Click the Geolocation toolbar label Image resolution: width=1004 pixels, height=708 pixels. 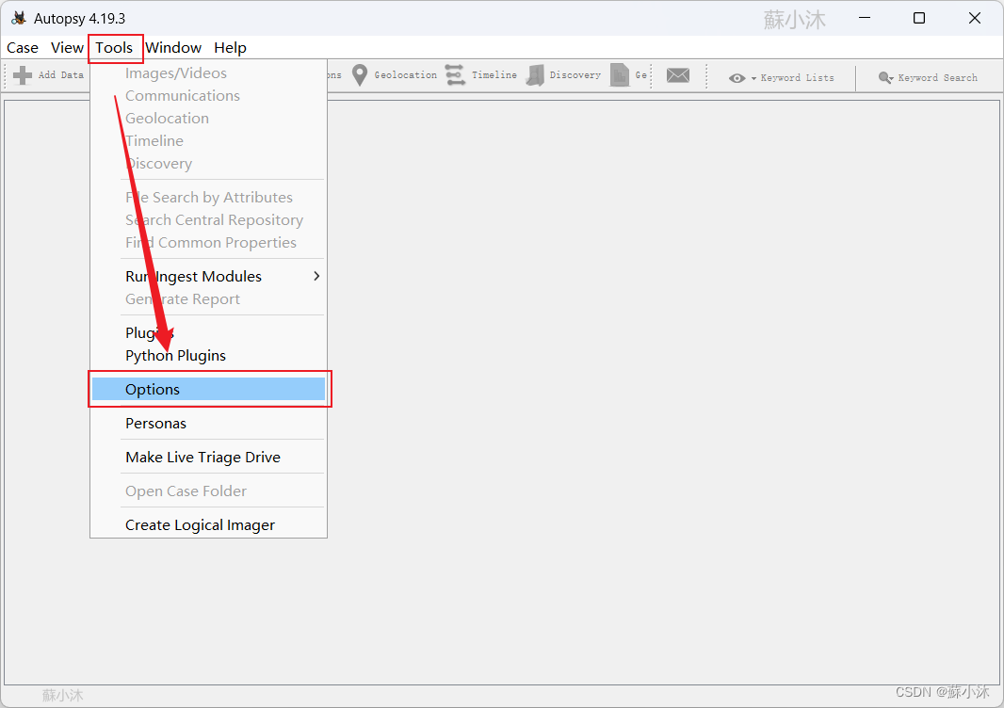[x=405, y=75]
